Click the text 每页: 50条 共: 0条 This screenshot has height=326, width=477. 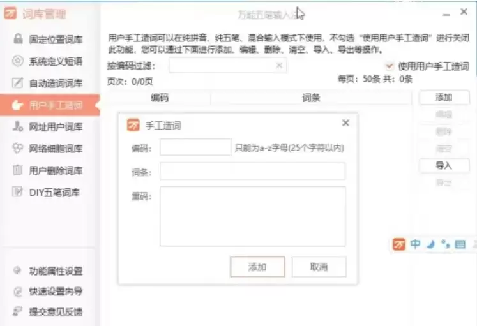(375, 79)
